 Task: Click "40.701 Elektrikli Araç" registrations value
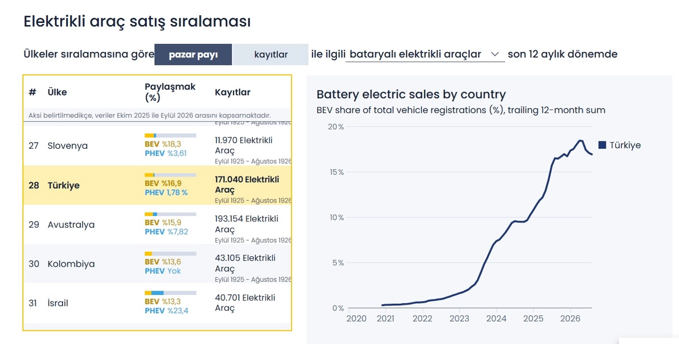[245, 303]
